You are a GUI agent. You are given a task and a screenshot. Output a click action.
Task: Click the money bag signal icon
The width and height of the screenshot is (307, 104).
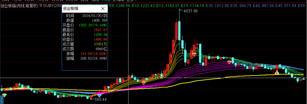(x=277, y=72)
